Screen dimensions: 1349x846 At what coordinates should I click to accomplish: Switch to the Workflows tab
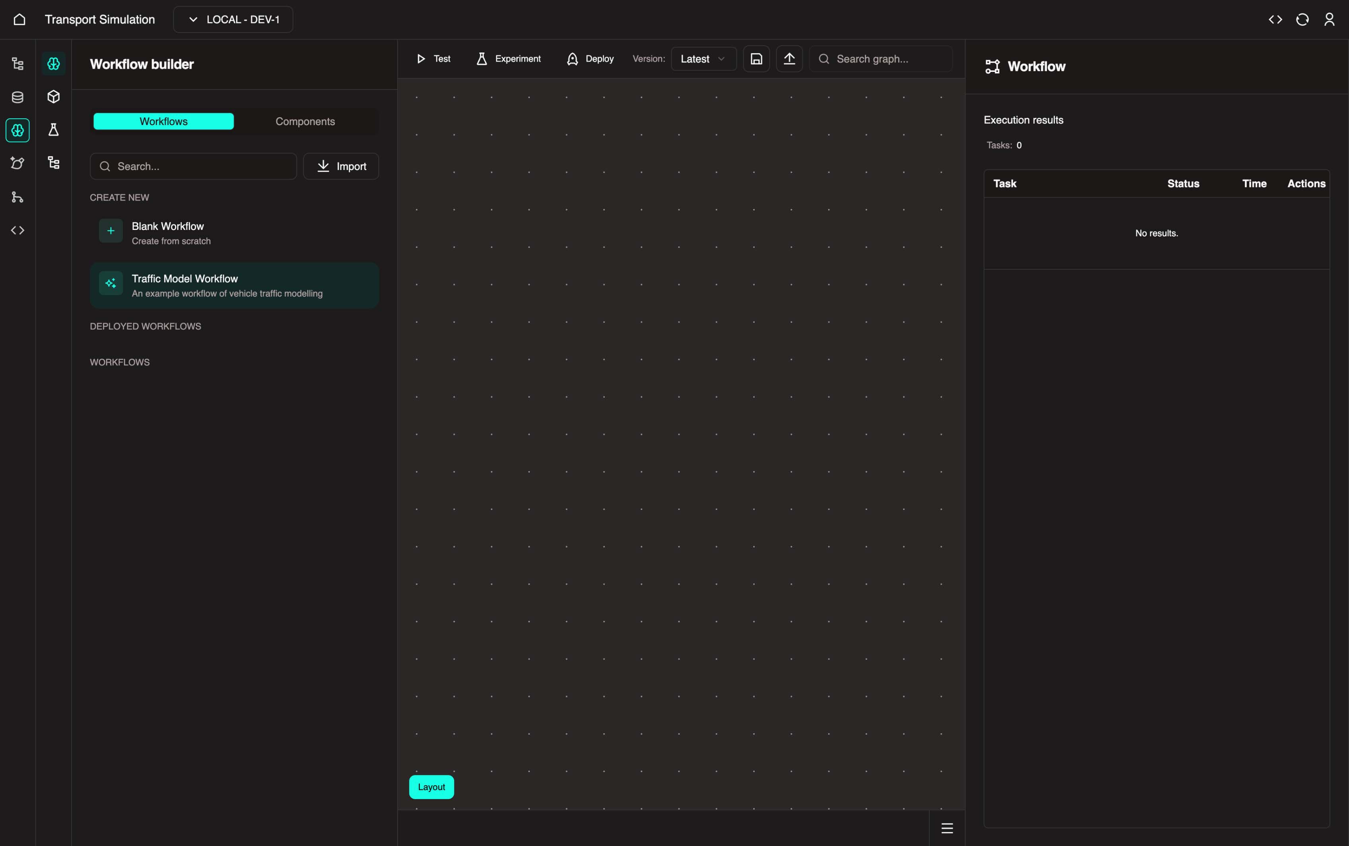163,122
